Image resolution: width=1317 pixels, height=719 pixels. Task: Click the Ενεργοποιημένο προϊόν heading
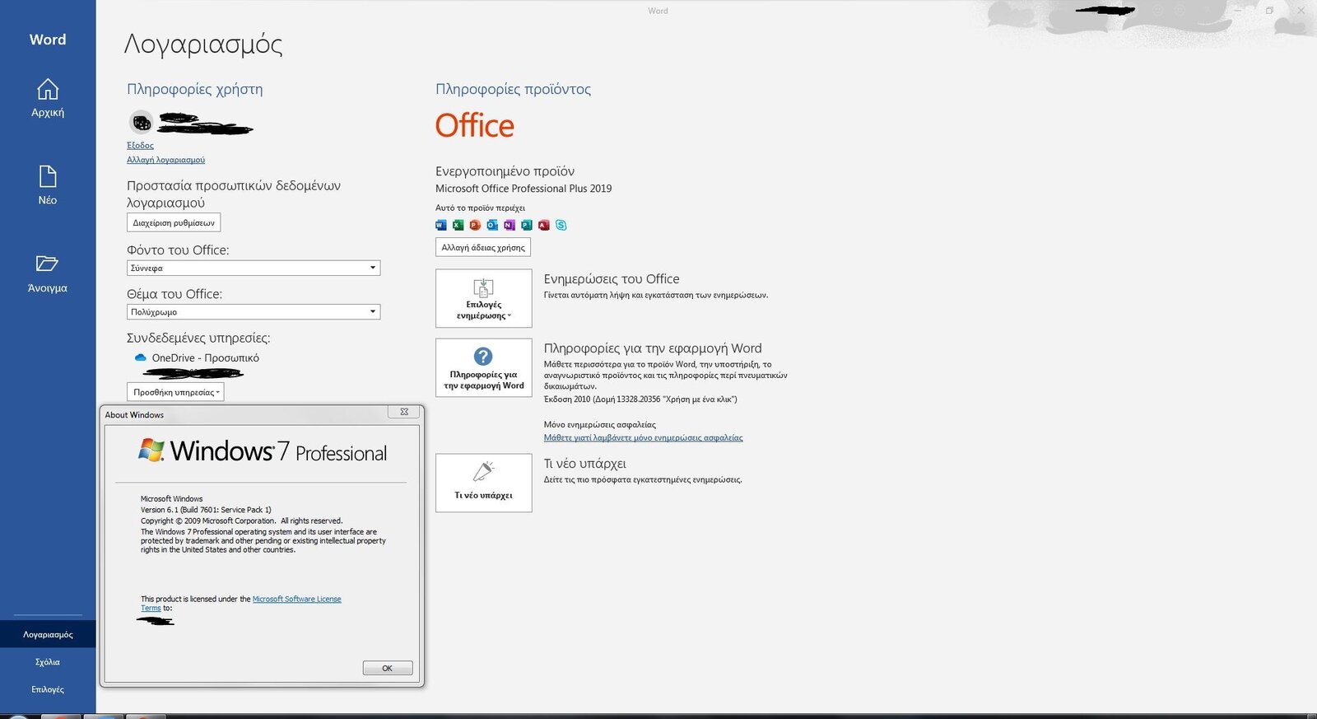click(505, 171)
